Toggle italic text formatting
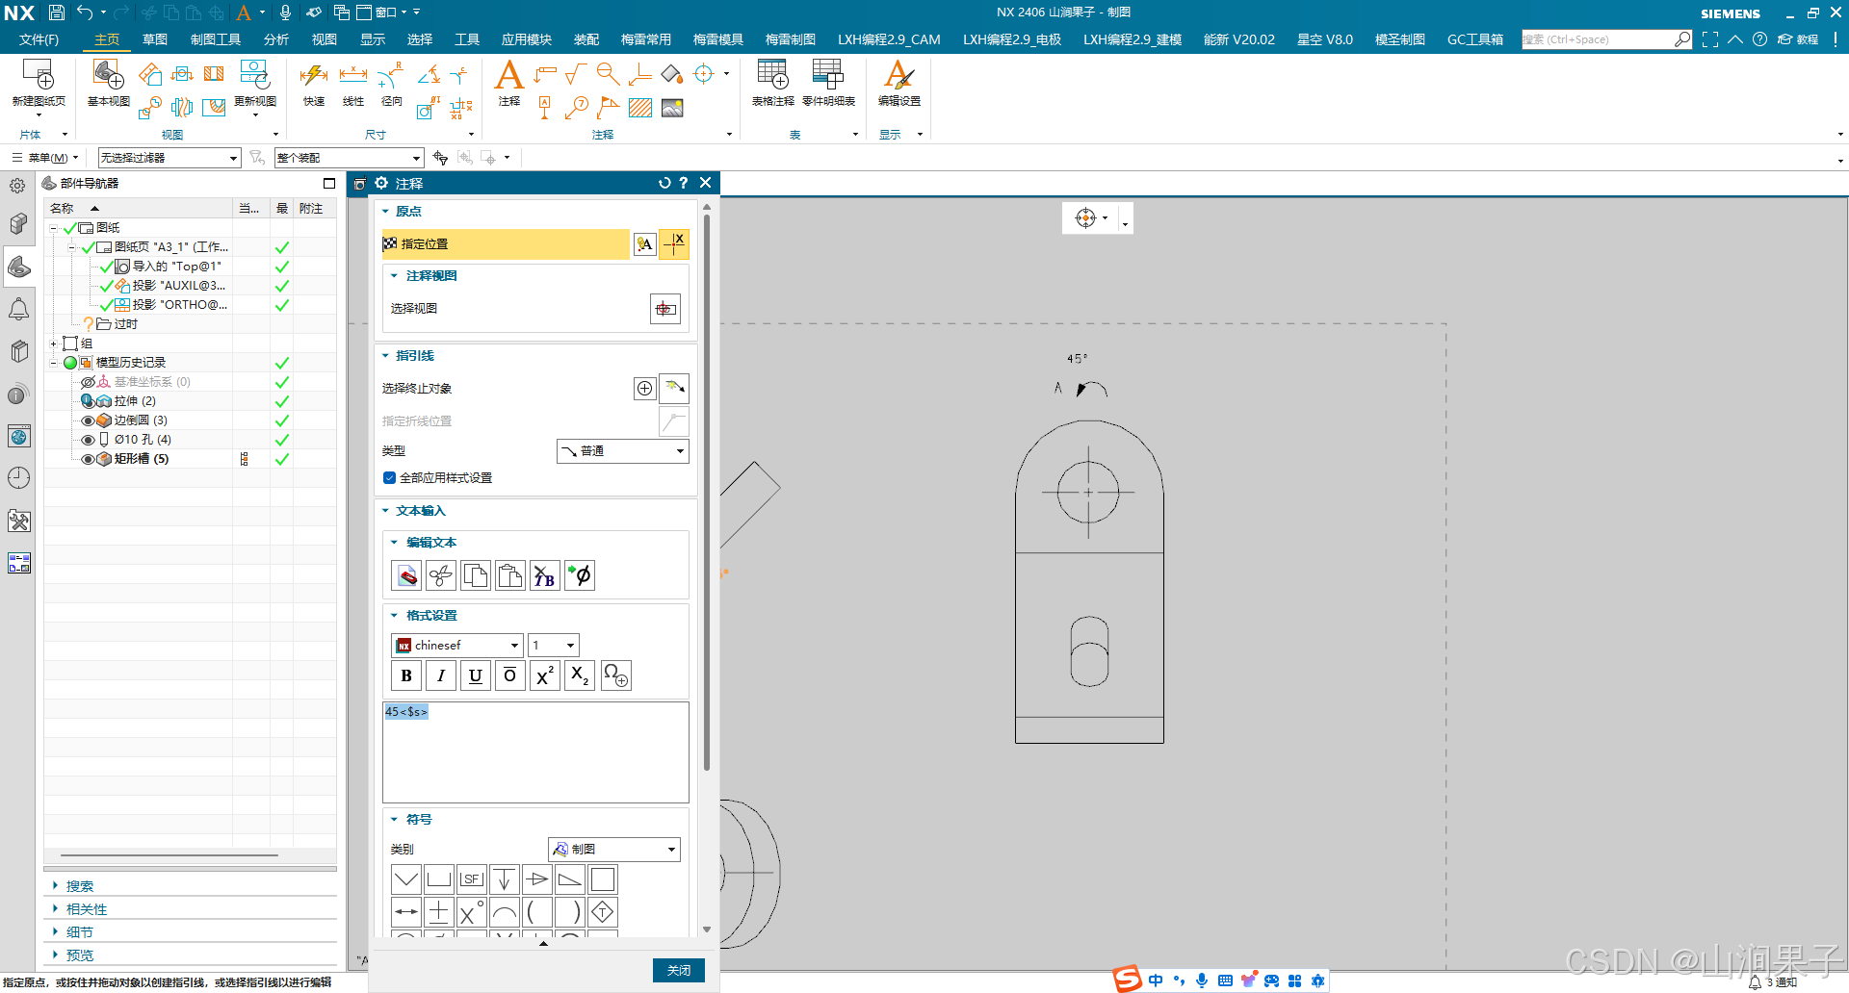1849x993 pixels. click(441, 675)
